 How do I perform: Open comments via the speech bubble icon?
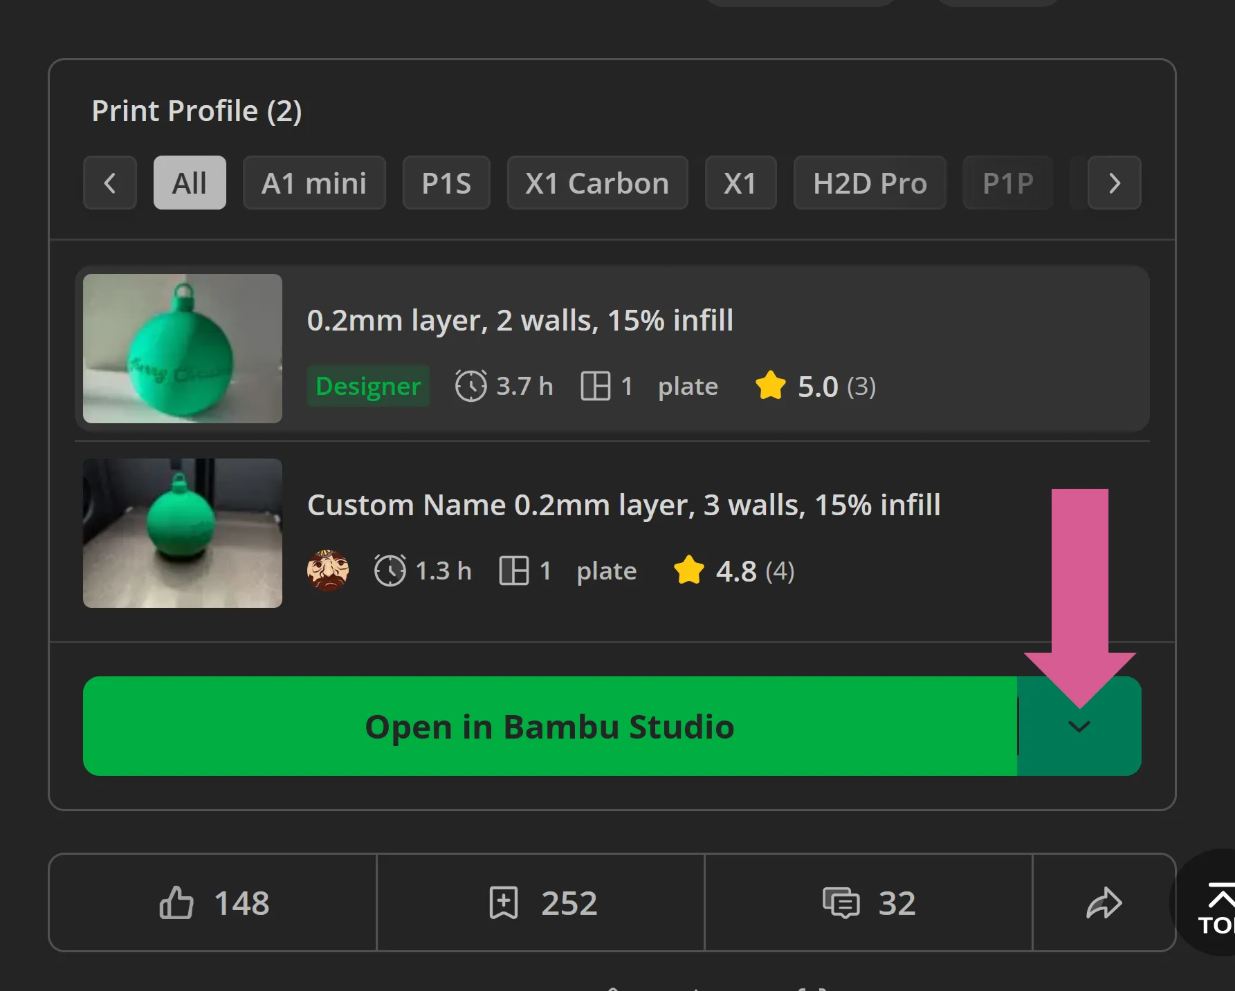coord(841,902)
